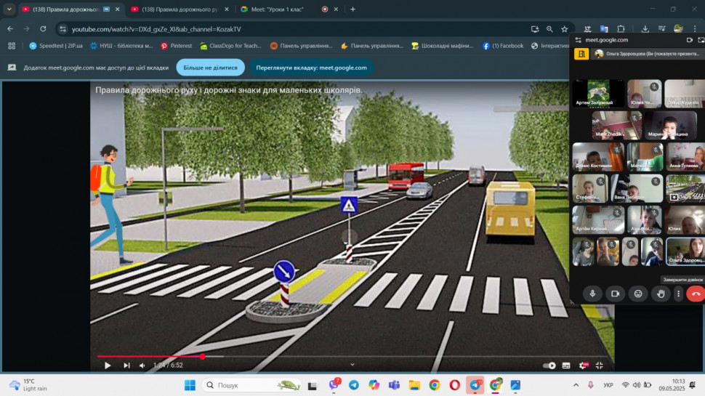Open the bookmarks apps grid icon
This screenshot has height=396, width=705.
(12, 46)
